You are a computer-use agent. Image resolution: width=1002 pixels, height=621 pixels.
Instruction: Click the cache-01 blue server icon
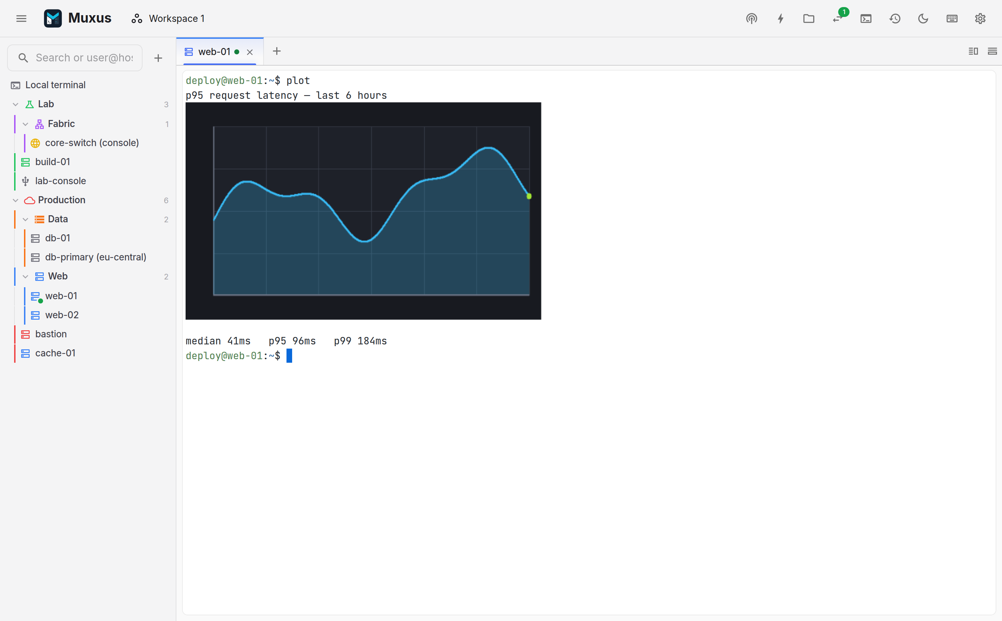pyautogui.click(x=25, y=354)
